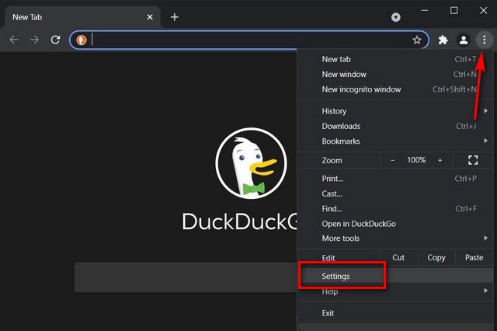Click the Copy button
497x331 pixels.
(436, 257)
